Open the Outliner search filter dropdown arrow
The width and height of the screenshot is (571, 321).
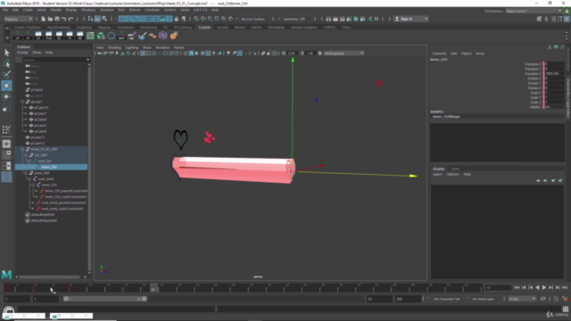87,60
